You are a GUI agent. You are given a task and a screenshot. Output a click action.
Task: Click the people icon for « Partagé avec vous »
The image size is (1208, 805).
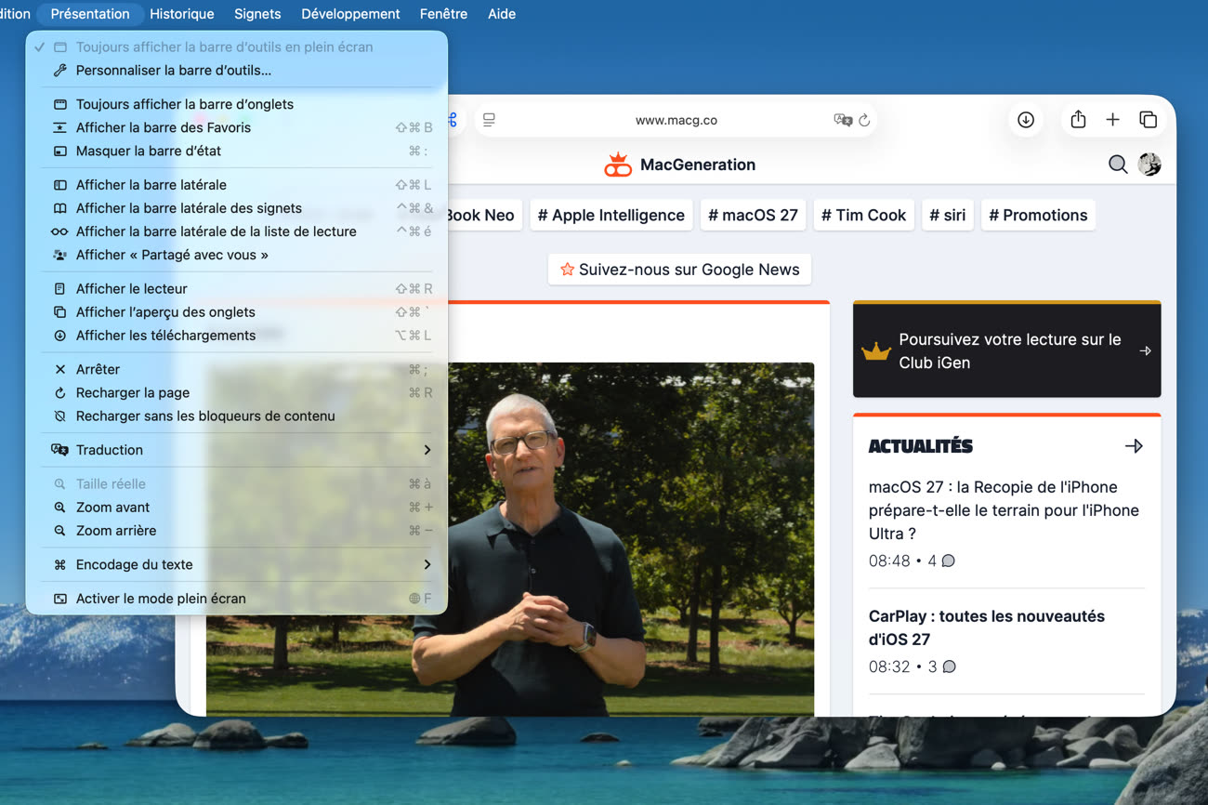(59, 255)
